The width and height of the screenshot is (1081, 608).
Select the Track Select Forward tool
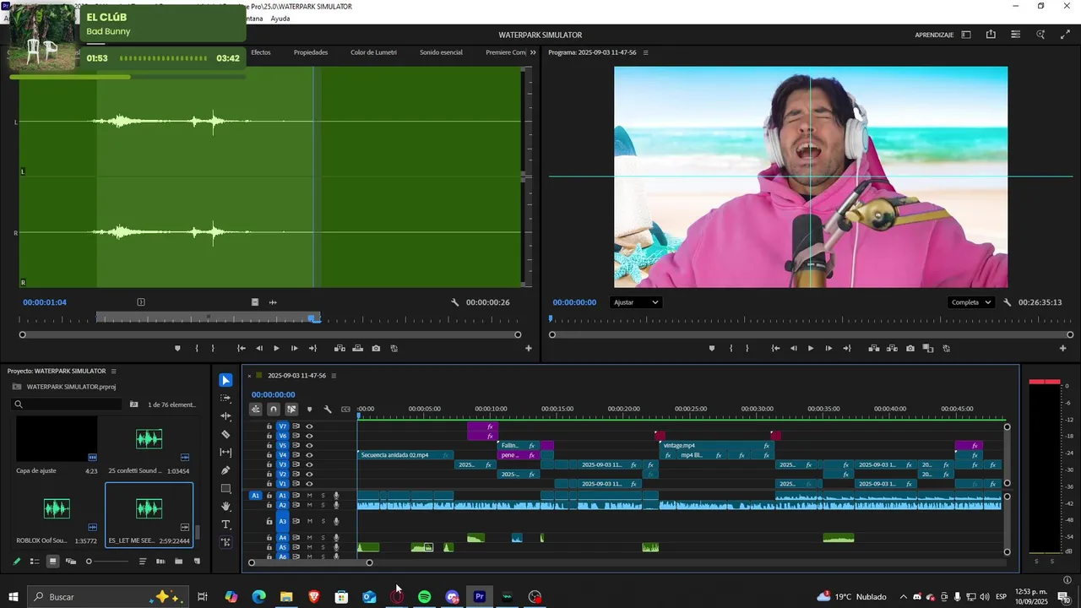click(x=225, y=398)
